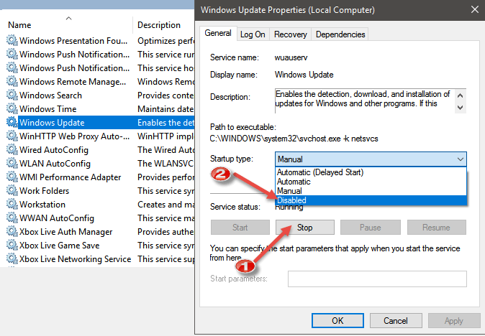Click the Apply button

click(x=454, y=321)
